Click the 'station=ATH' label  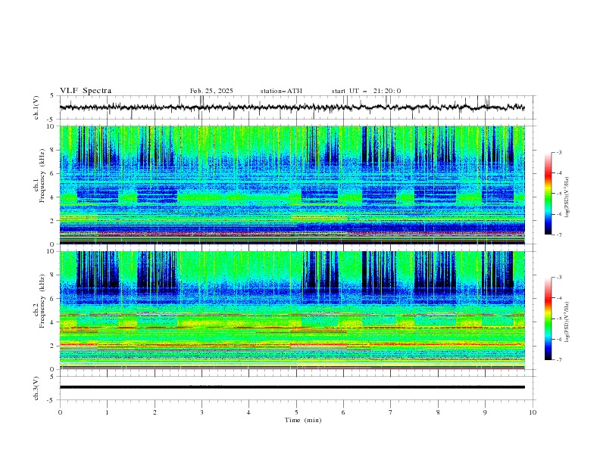[x=281, y=91]
